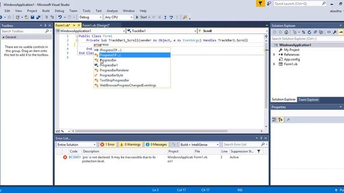Image resolution: width=344 pixels, height=193 pixels.
Task: Open error code BC30451 link
Action: [75, 157]
